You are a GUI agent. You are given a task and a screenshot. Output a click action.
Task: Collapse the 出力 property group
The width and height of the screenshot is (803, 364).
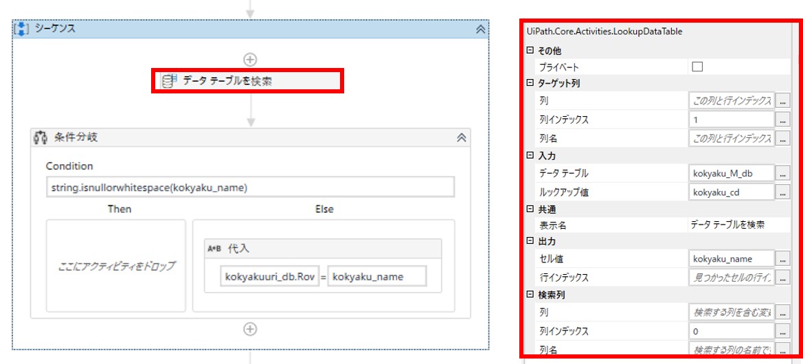coord(530,242)
